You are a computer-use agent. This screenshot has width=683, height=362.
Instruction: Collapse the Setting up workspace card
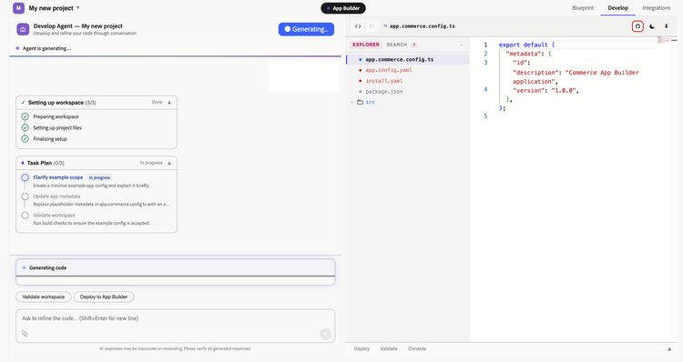click(x=169, y=103)
